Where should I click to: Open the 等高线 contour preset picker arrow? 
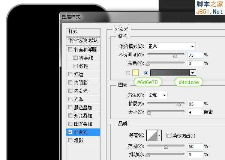[160, 136]
